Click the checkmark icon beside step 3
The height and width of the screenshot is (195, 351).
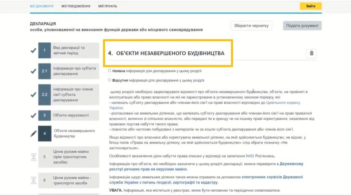[x=34, y=116]
